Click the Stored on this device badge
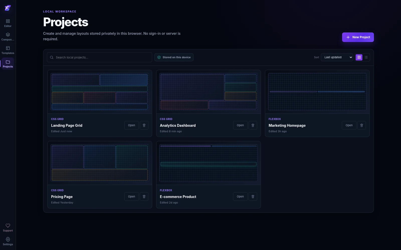This screenshot has height=250, width=401. click(x=174, y=57)
